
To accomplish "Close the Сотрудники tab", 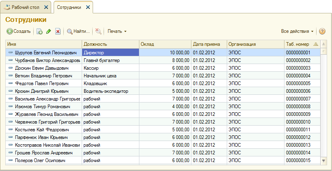I will tap(88, 7).
